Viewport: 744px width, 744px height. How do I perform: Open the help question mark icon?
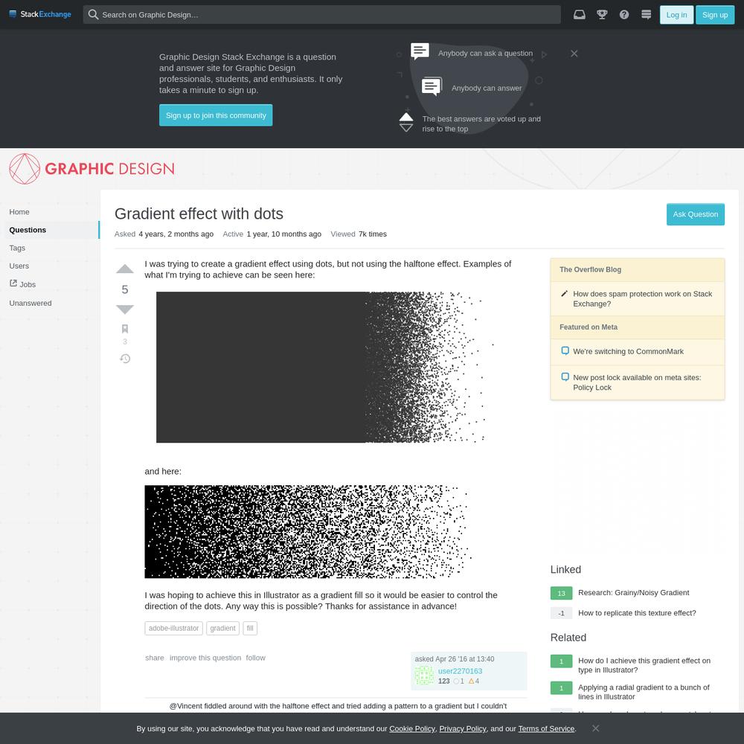[624, 15]
